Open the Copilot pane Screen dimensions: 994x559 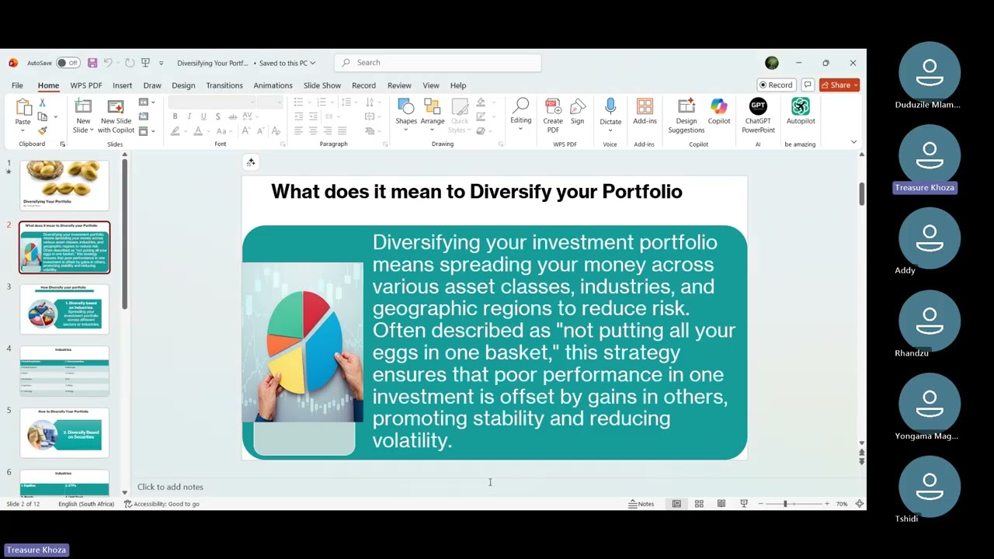pyautogui.click(x=719, y=112)
